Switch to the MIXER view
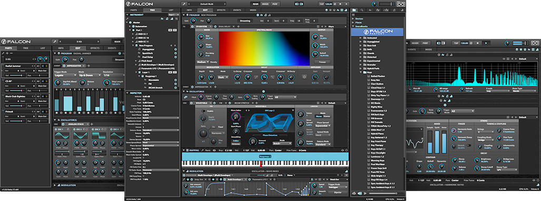The height and width of the screenshot is (201, 541). [265, 4]
